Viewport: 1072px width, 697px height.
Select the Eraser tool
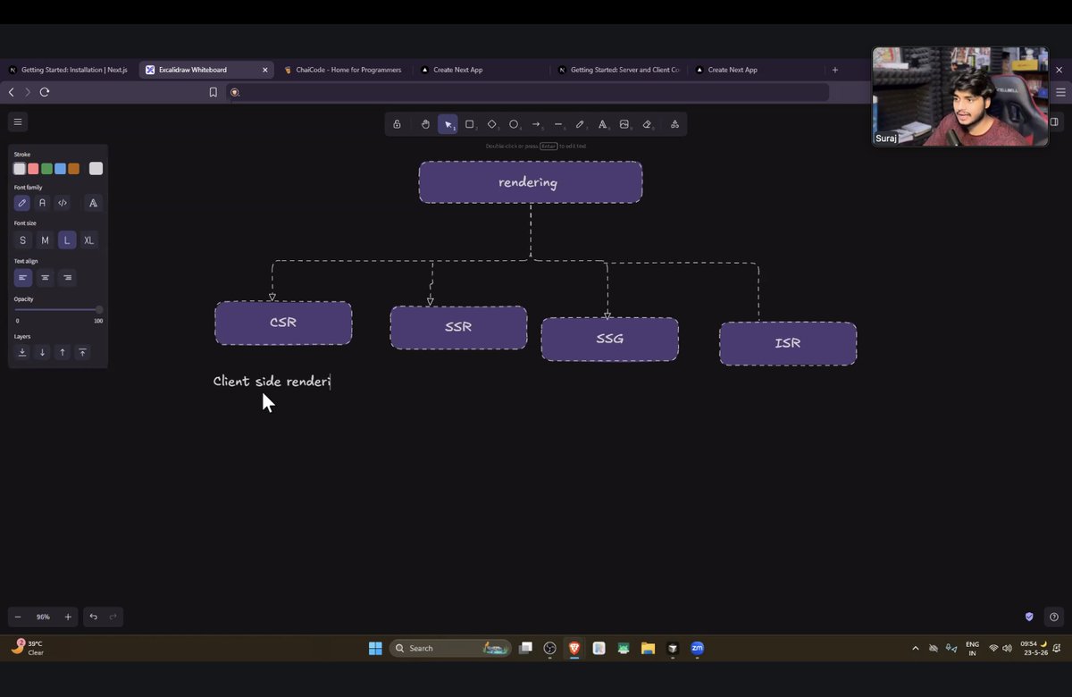click(x=647, y=124)
